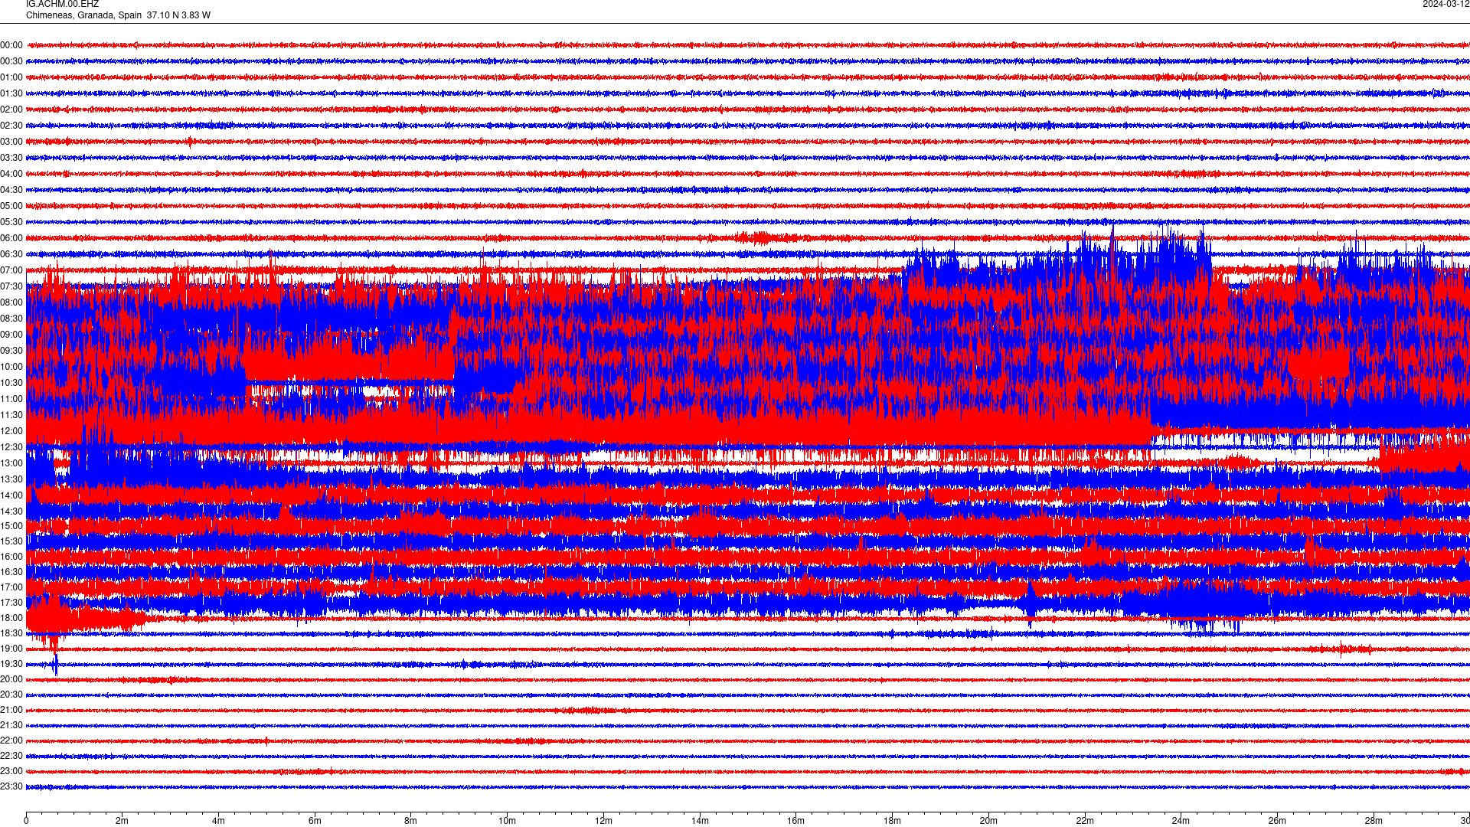Select the 10:00 time row label
The image size is (1470, 827).
(11, 367)
